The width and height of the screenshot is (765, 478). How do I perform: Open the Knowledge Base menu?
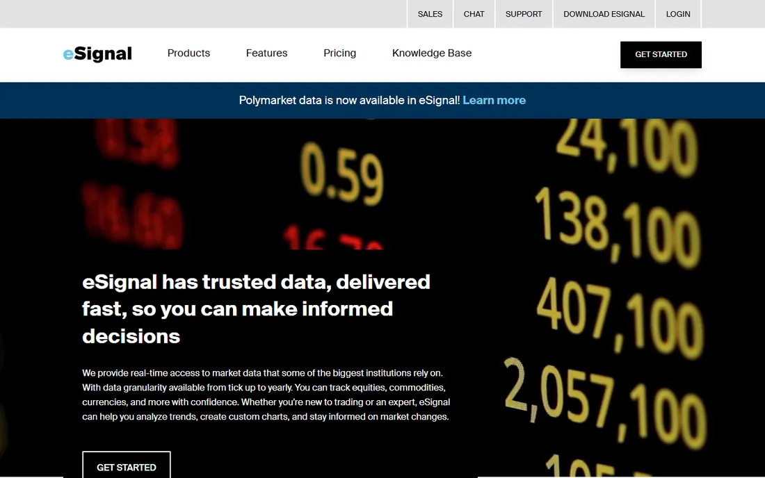[x=432, y=53]
